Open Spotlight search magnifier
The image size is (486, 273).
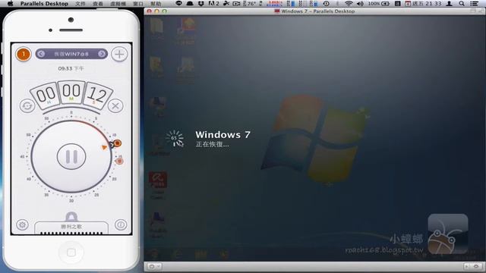click(x=462, y=3)
